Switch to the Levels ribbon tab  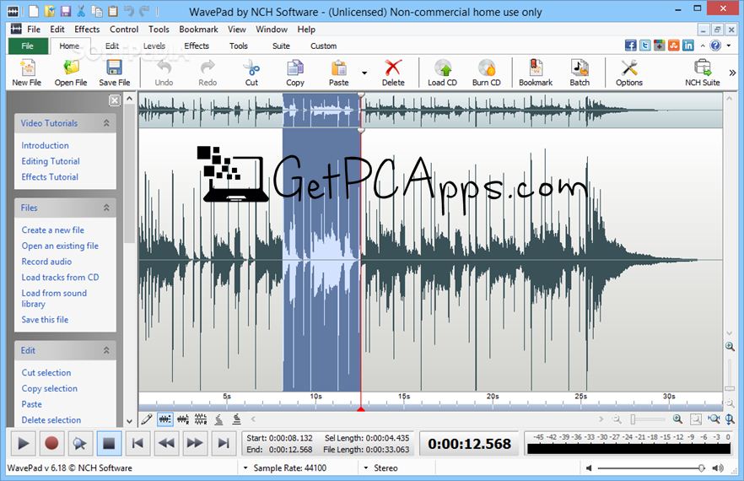pyautogui.click(x=154, y=46)
